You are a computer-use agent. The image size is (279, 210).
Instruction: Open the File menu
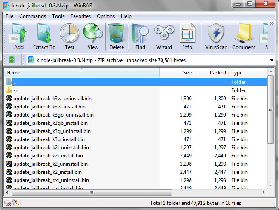9,16
